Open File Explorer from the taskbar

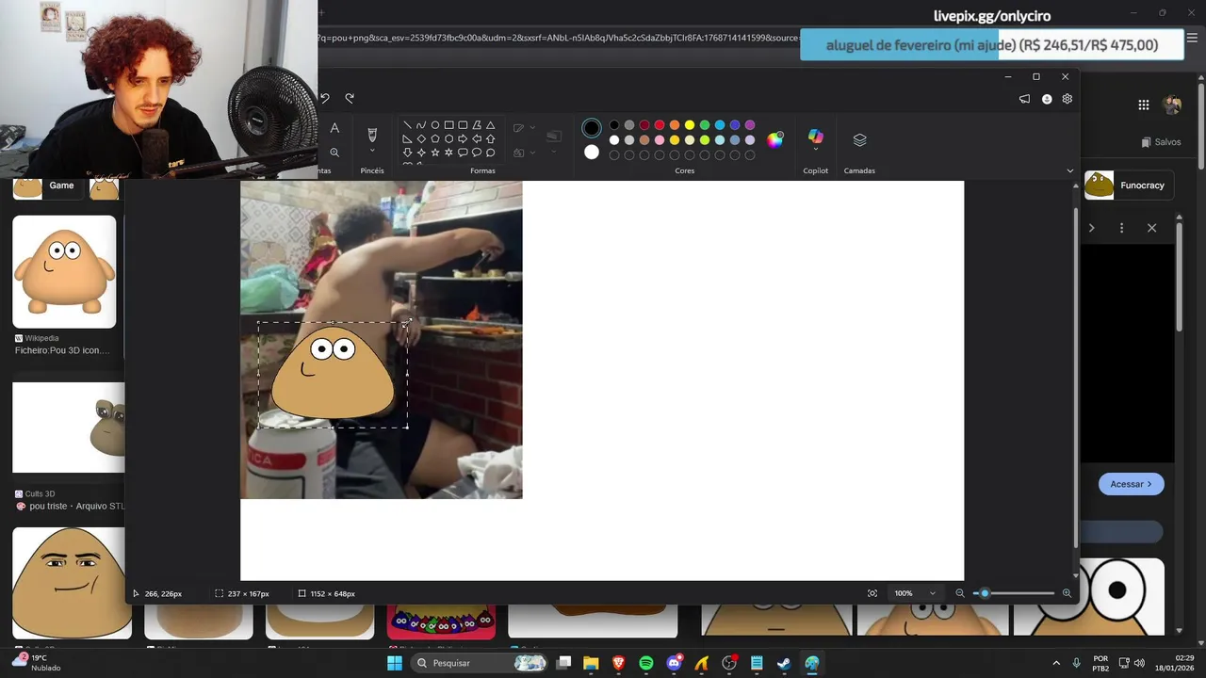tap(591, 663)
